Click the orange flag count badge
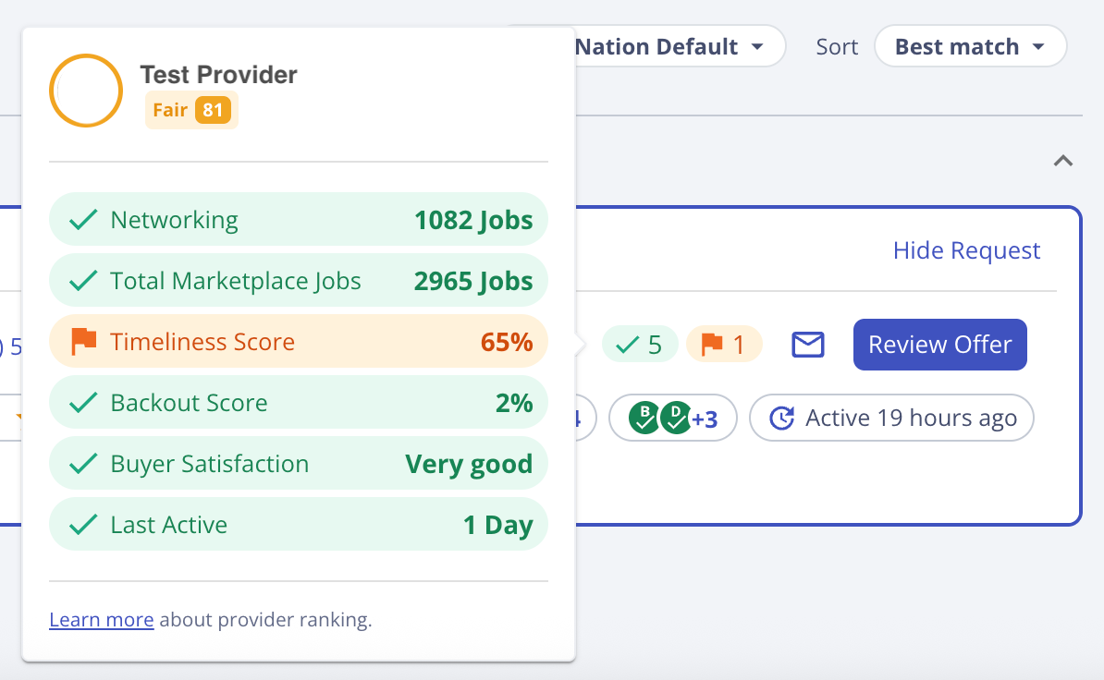Image resolution: width=1104 pixels, height=680 pixels. coord(724,345)
